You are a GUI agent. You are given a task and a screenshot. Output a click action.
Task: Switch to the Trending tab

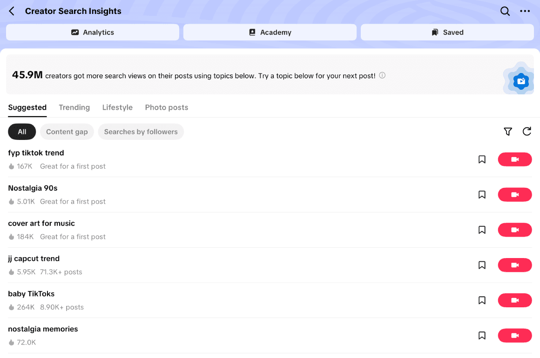tap(74, 108)
